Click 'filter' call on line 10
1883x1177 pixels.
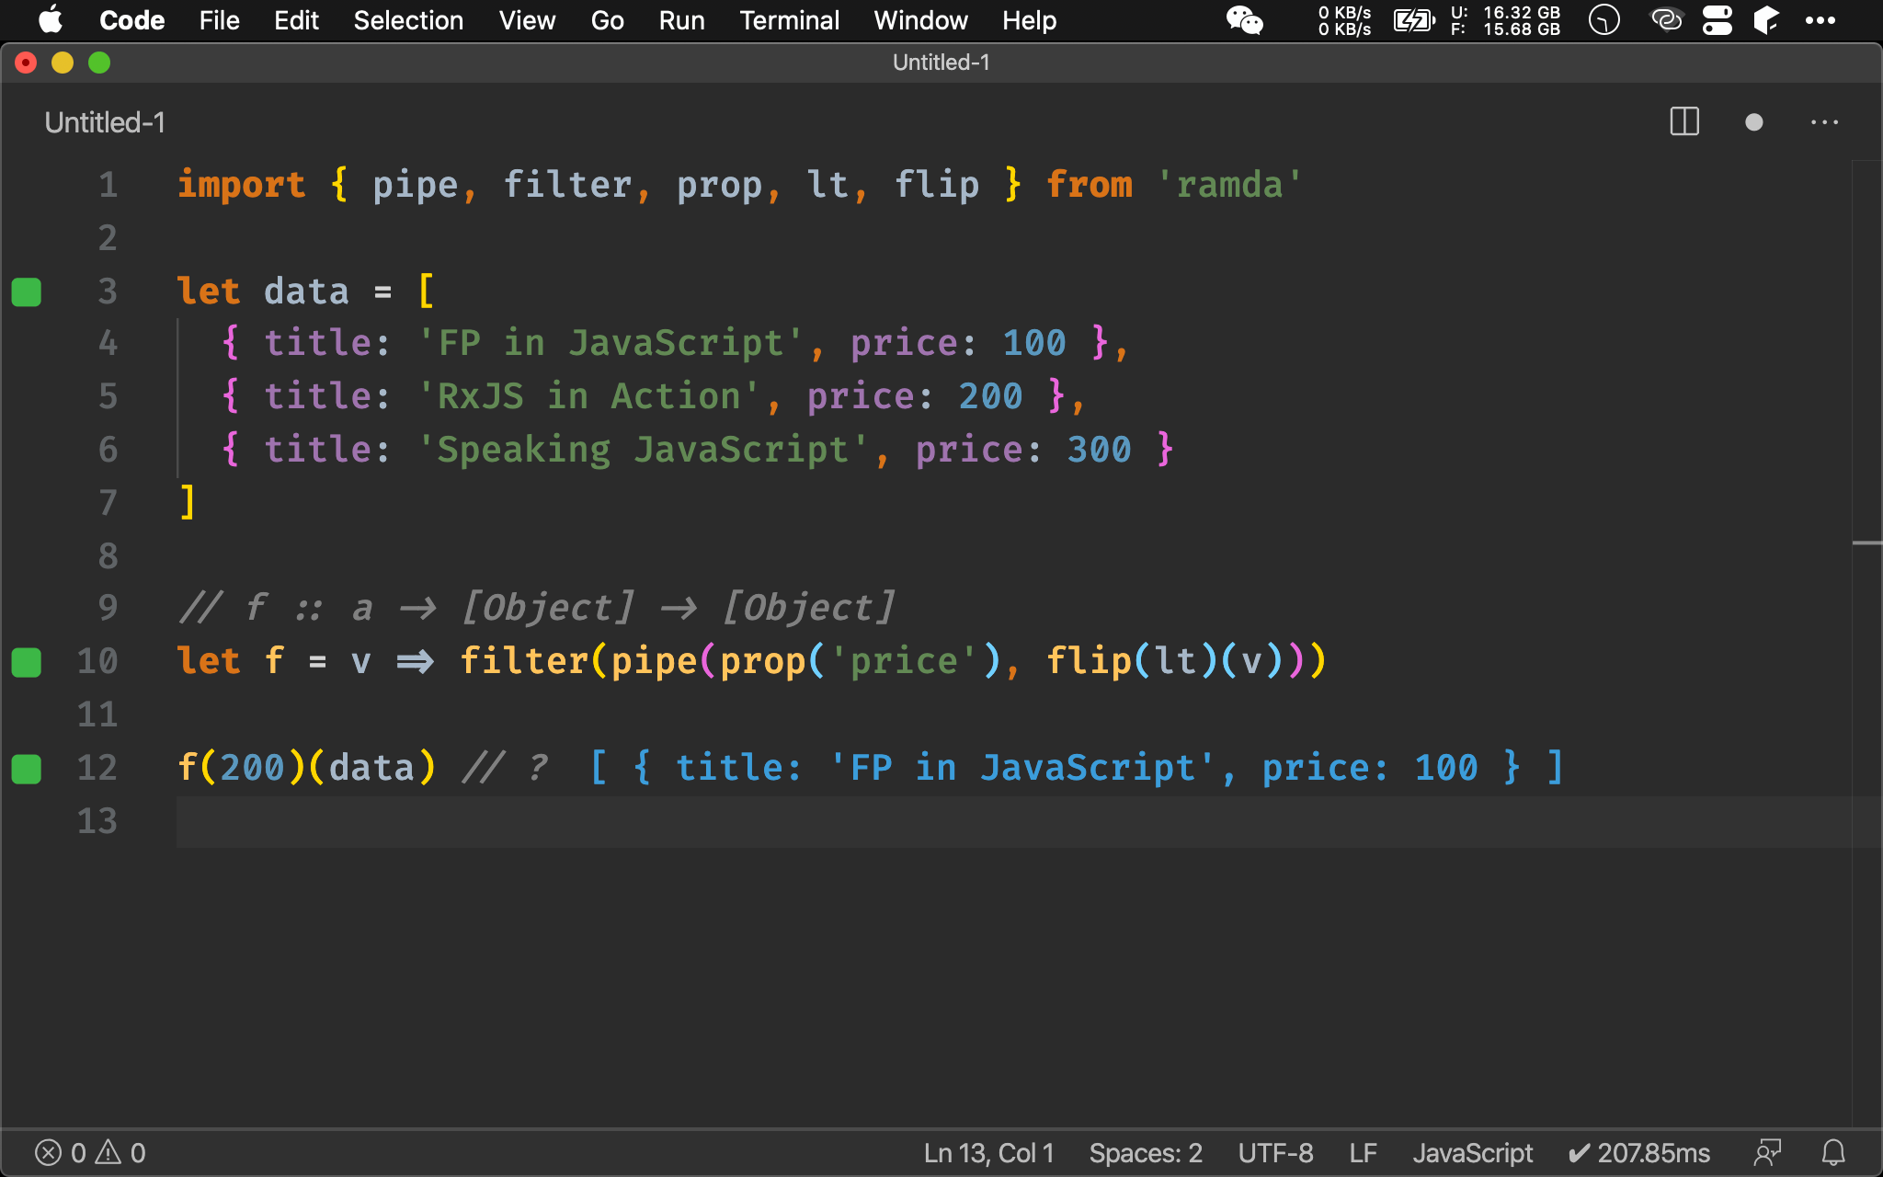524,661
